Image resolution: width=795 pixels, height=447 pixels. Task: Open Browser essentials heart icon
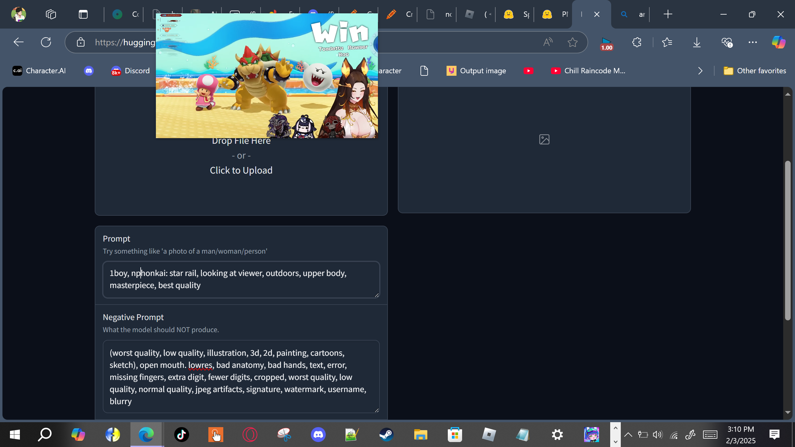tap(727, 42)
